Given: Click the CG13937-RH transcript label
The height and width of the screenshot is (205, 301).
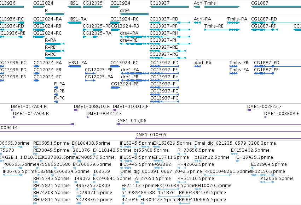Looking at the screenshot, I should click(164, 33).
